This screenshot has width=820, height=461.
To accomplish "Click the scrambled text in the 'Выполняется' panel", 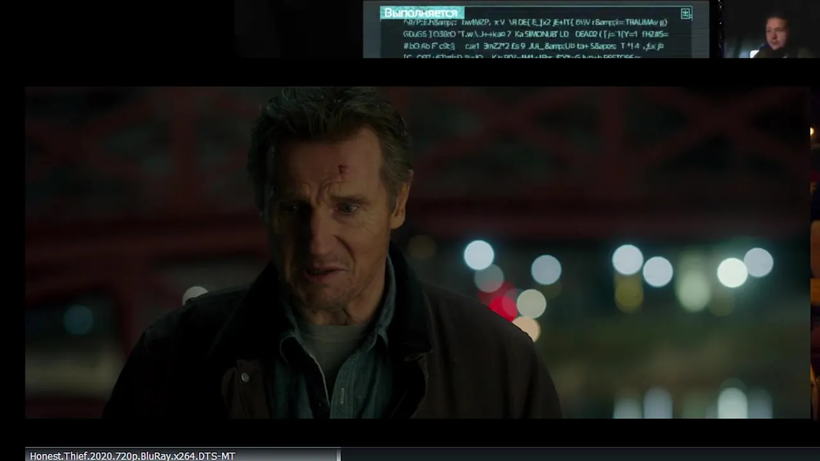I will tap(536, 40).
